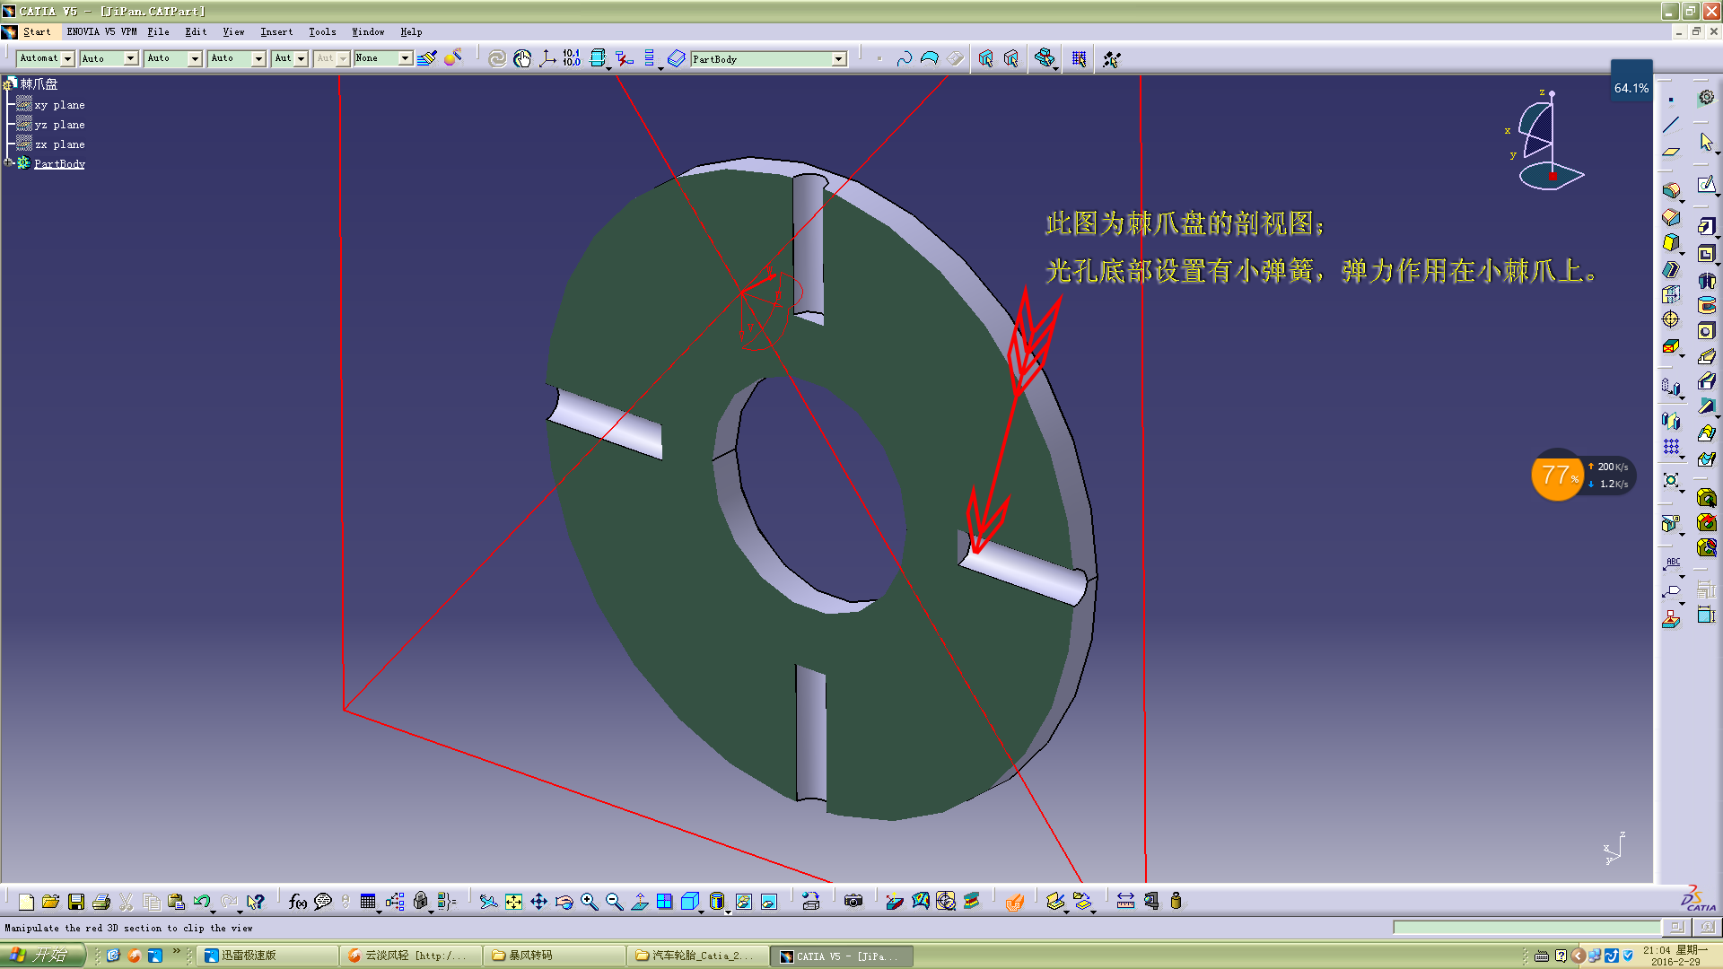1723x969 pixels.
Task: Click the Fit All In icon
Action: point(513,902)
